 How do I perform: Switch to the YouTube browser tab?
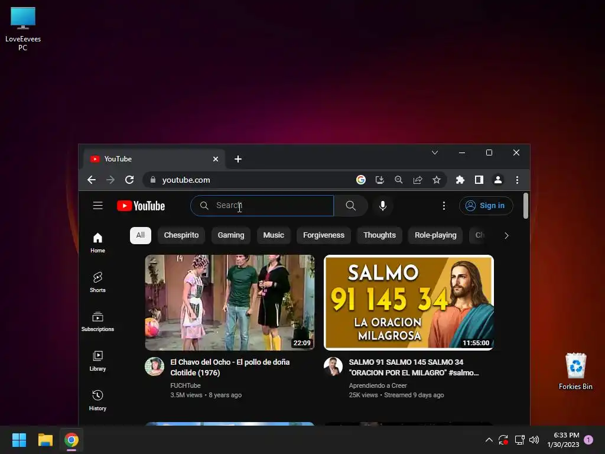pos(154,159)
